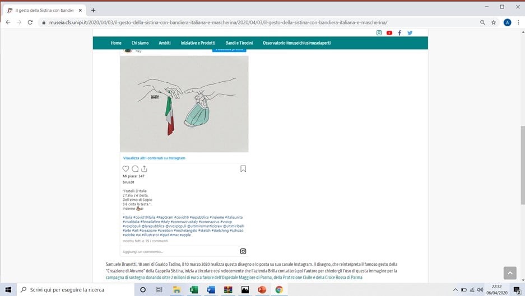
Task: Click the #michelangelo hashtag
Action: [x=185, y=231]
